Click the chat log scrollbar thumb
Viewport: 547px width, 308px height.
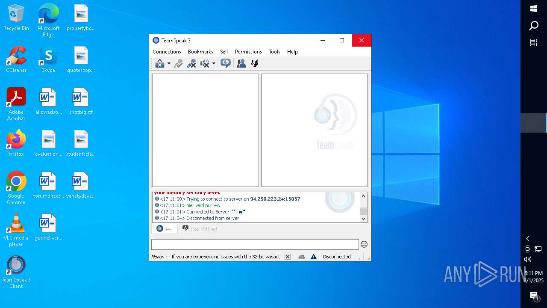[x=364, y=211]
